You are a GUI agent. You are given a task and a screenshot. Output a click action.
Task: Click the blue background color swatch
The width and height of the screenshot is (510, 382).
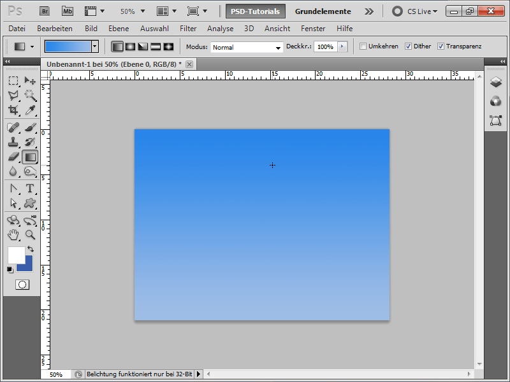(x=29, y=267)
